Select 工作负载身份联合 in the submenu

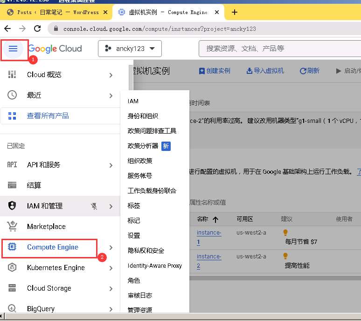[152, 191]
